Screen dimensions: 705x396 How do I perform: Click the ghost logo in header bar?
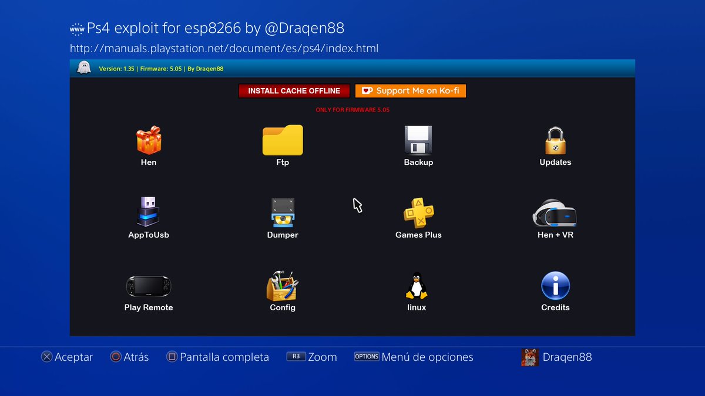tap(84, 67)
